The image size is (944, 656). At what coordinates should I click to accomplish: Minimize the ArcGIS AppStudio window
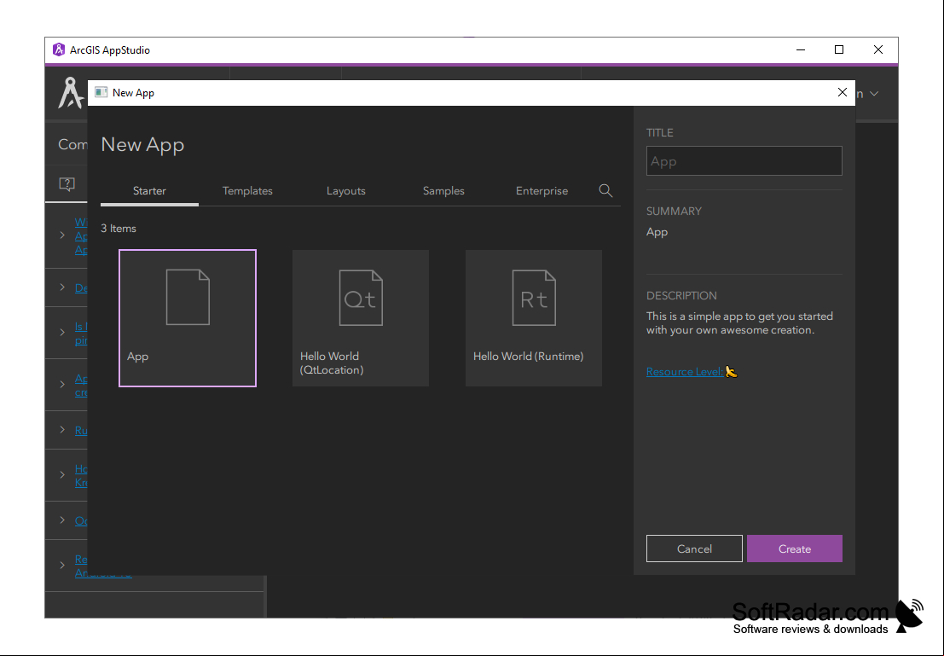[801, 50]
